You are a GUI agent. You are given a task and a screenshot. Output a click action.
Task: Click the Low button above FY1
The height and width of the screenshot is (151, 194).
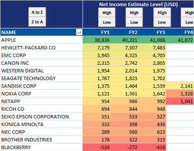point(107,22)
